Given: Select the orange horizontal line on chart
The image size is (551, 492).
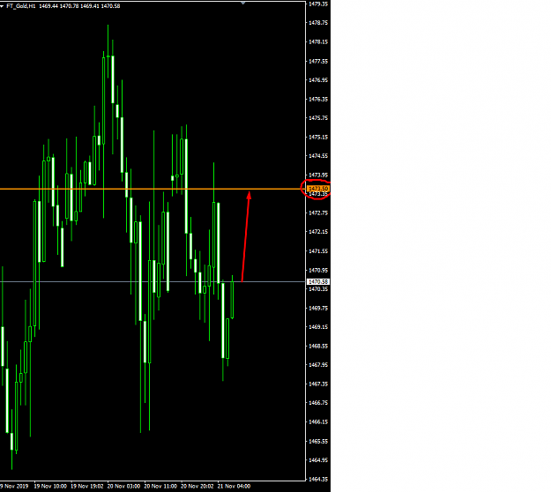Looking at the screenshot, I should (x=153, y=189).
